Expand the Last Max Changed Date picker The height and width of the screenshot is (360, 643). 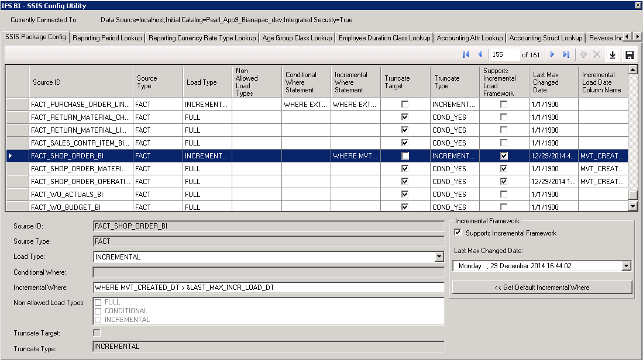[627, 266]
